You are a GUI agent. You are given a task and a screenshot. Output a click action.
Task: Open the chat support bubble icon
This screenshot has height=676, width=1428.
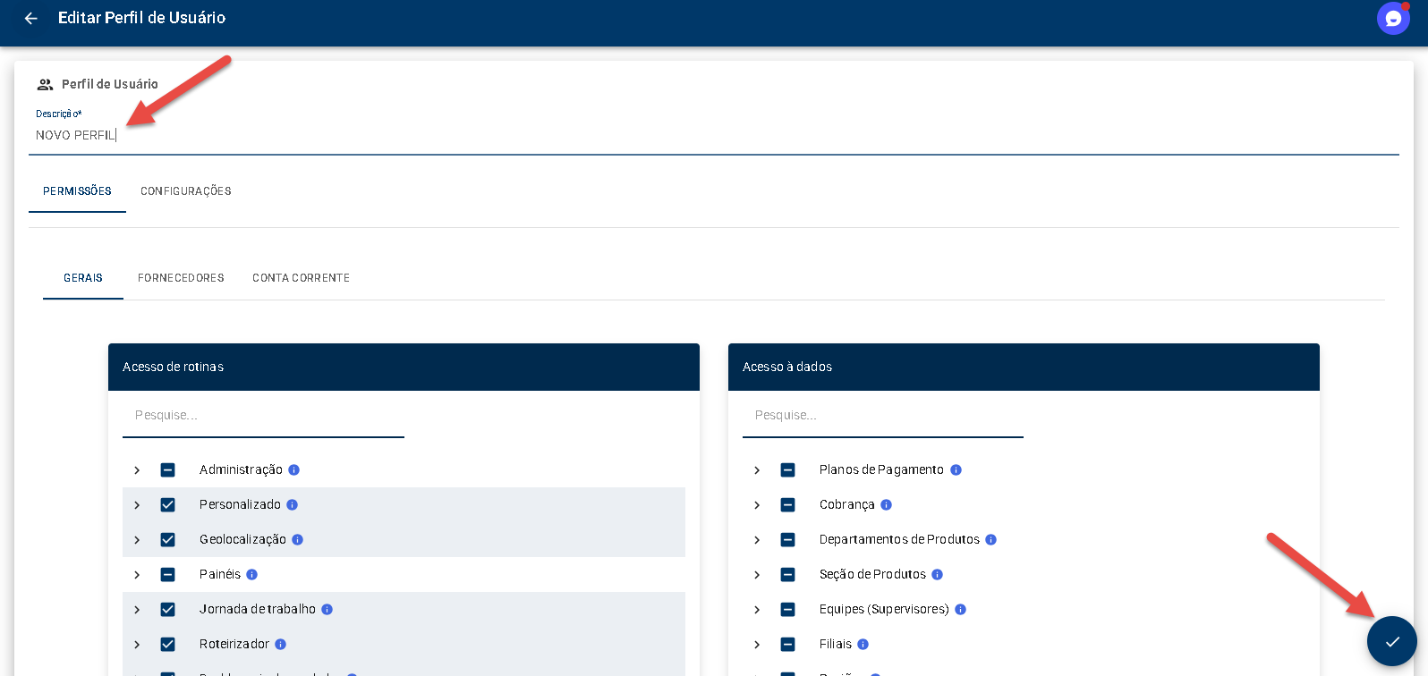1393,18
